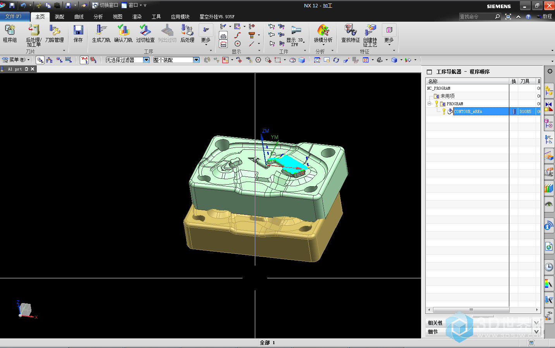Select CONTOUR_AREA operation row

(x=483, y=111)
